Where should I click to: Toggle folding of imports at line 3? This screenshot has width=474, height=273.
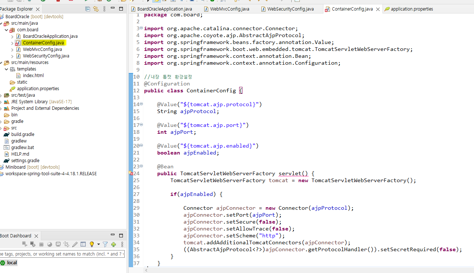(x=141, y=28)
